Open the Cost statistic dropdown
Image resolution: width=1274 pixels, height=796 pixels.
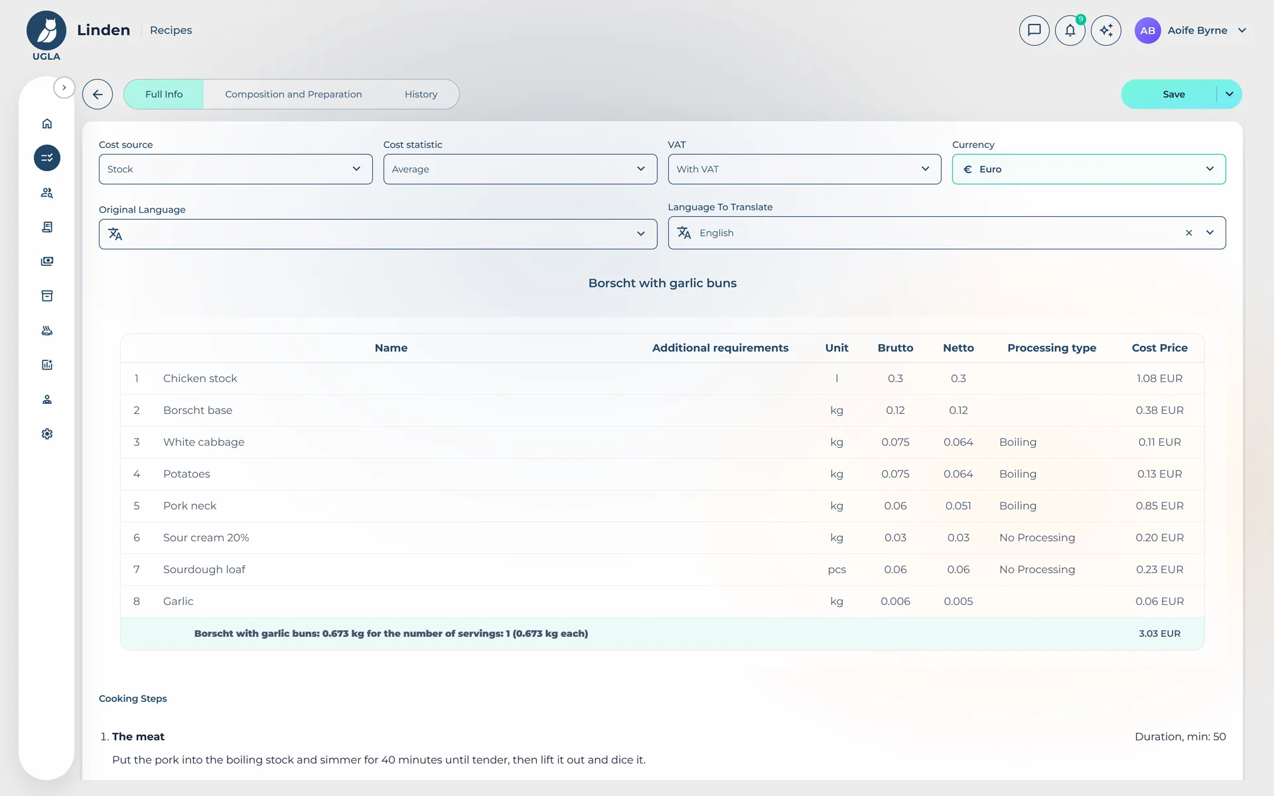point(520,169)
